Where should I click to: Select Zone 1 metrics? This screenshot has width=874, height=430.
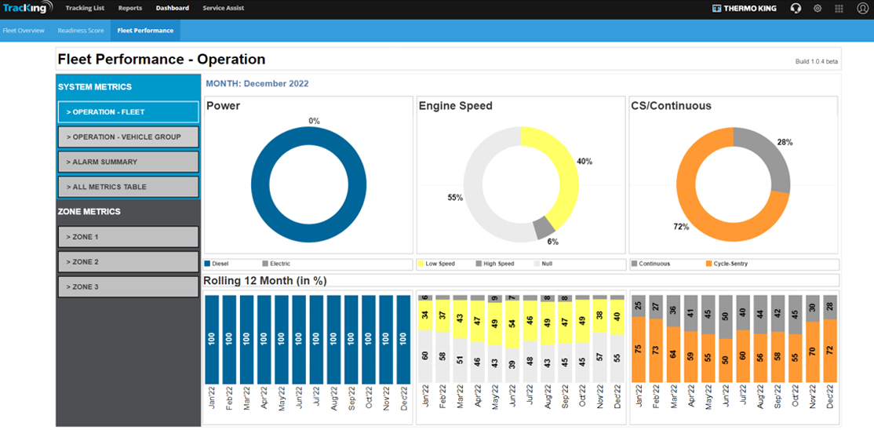128,237
